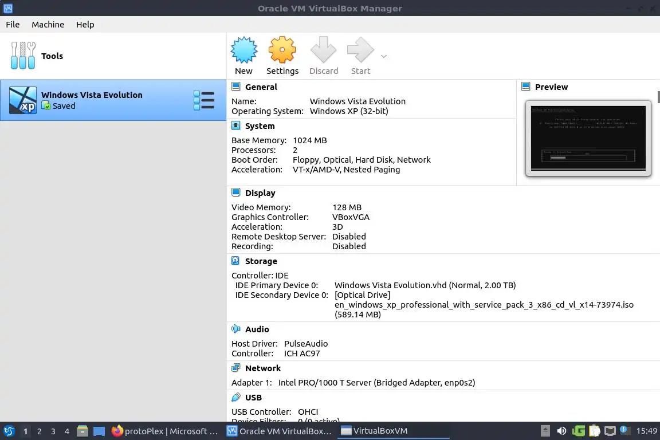Click the notification alert tray icon
This screenshot has height=440, width=660.
tap(625, 430)
